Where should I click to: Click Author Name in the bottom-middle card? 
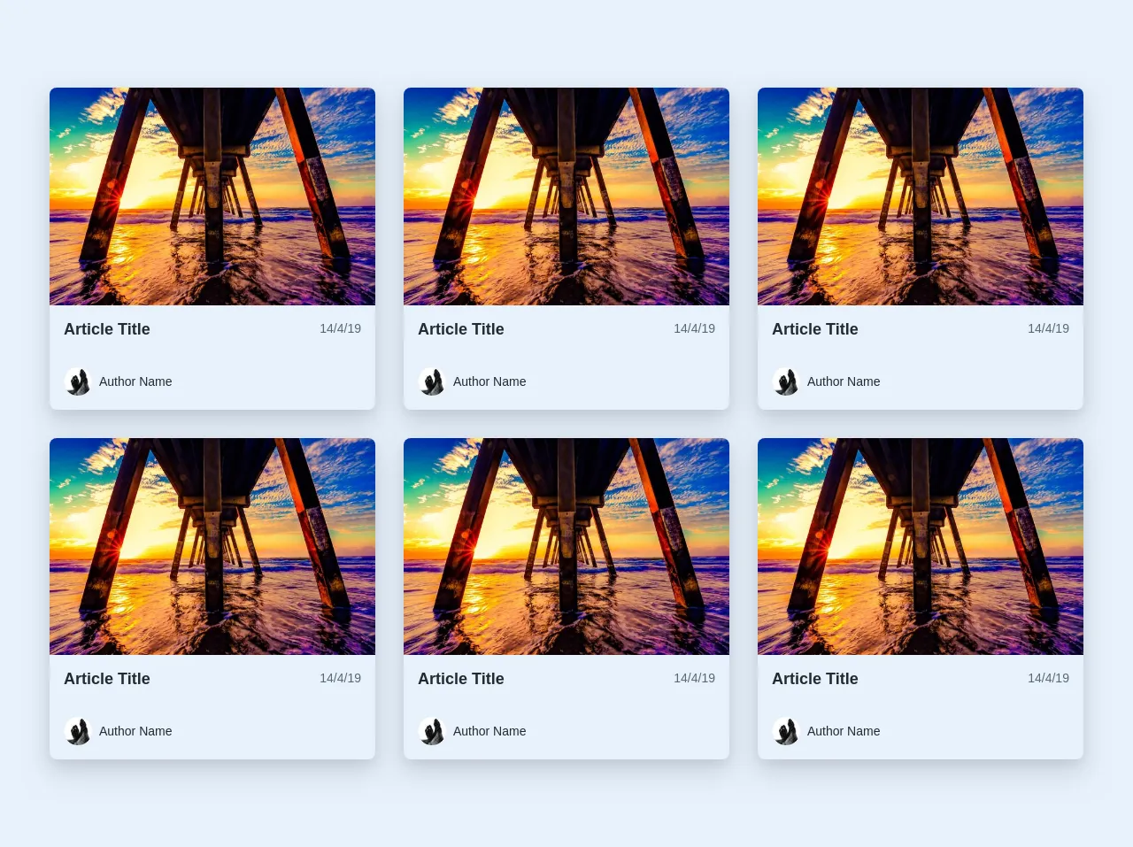coord(489,731)
